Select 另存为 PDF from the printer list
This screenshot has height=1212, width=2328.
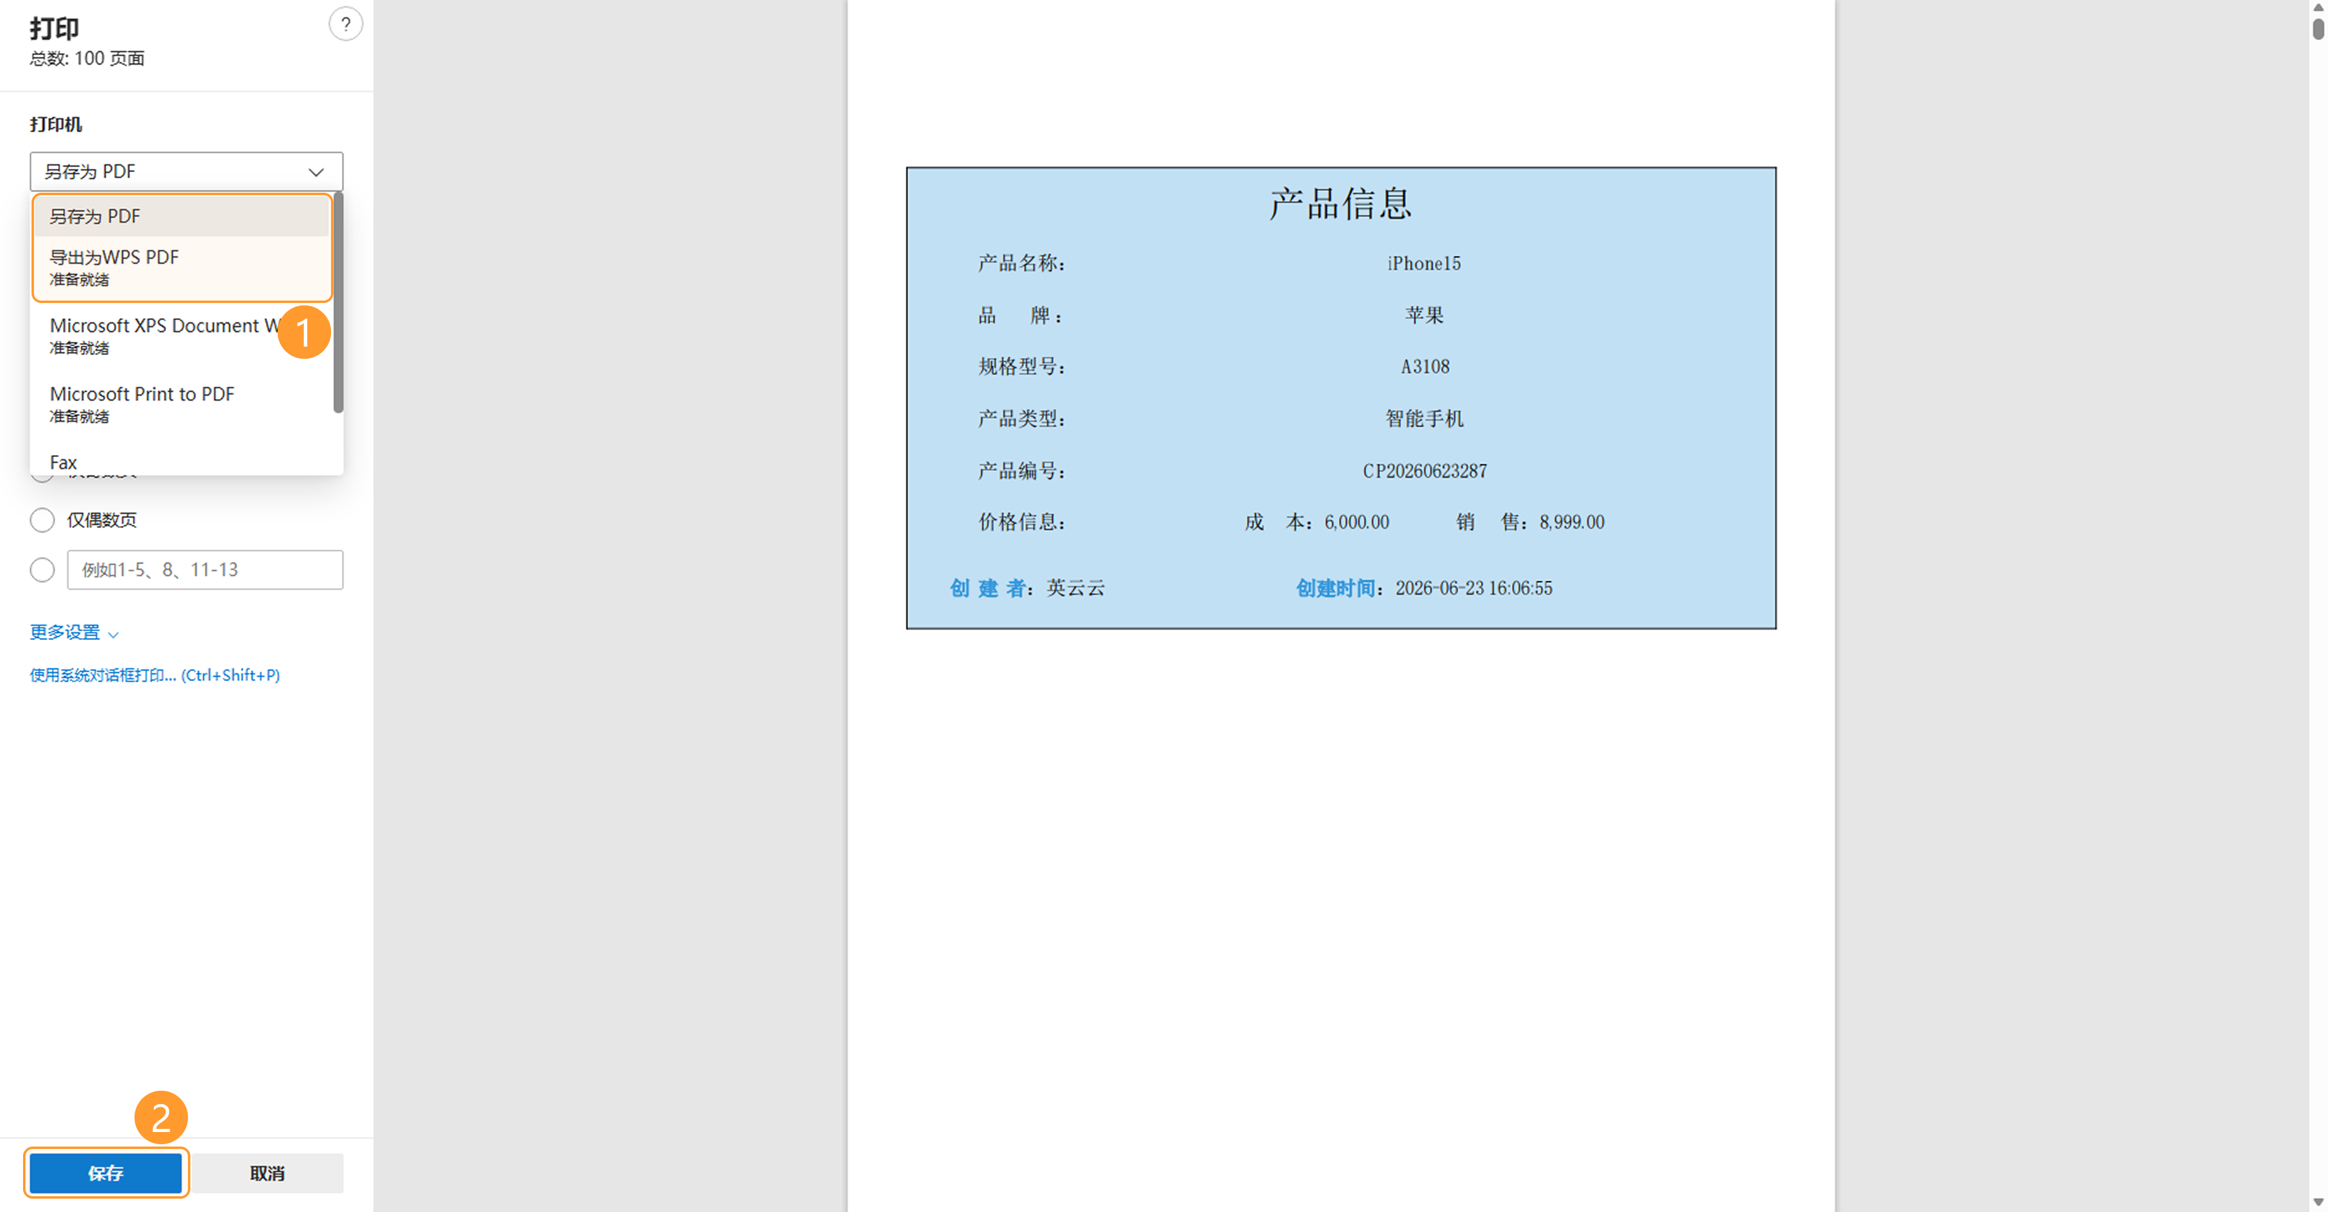tap(182, 217)
